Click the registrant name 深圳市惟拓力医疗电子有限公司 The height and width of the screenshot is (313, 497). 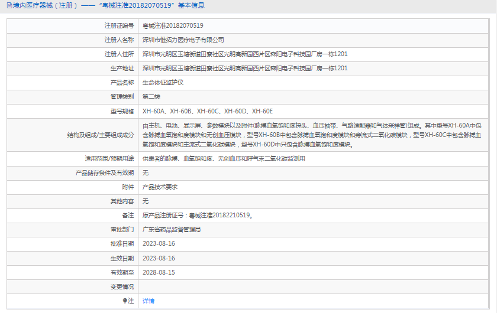point(183,40)
